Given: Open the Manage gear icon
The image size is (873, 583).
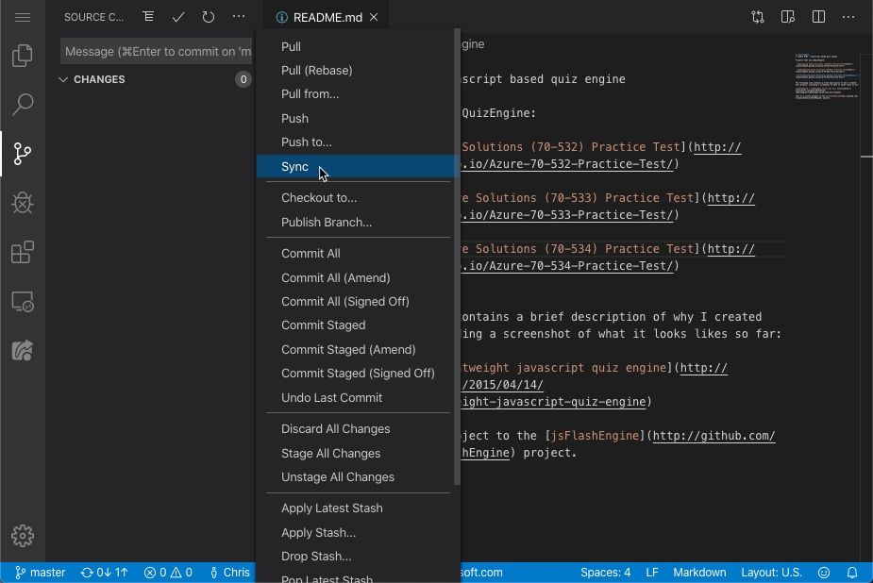Looking at the screenshot, I should tap(23, 536).
